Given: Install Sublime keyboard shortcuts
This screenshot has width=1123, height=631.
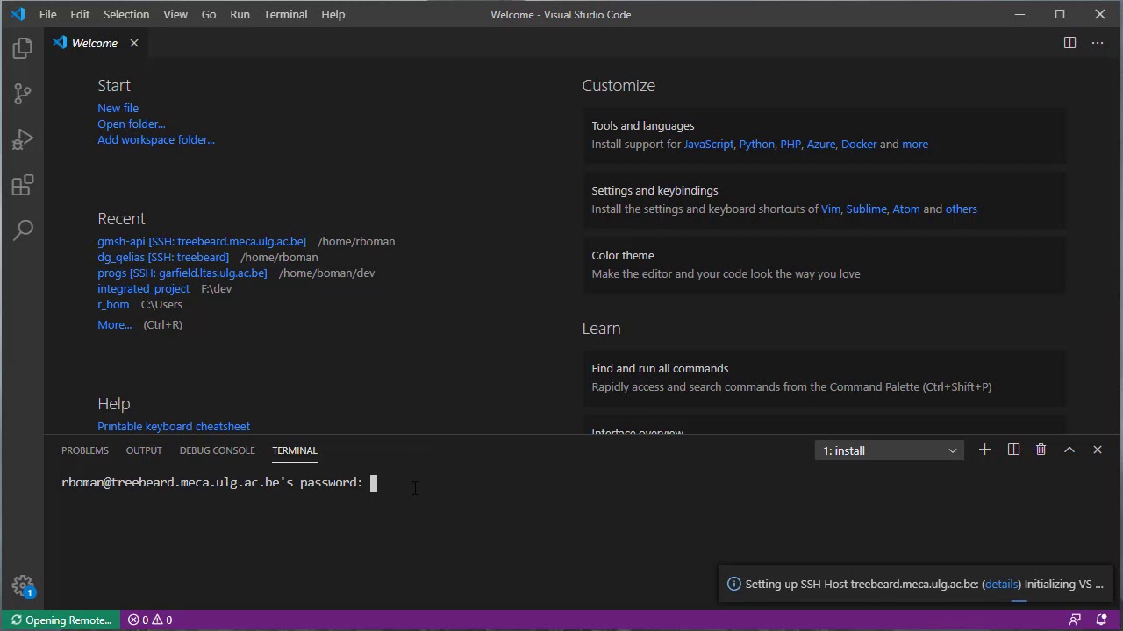Looking at the screenshot, I should tap(866, 209).
